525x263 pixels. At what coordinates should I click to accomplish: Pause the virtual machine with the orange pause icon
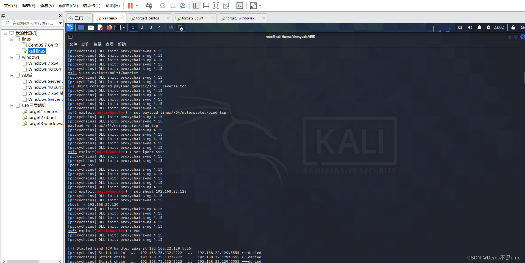[130, 5]
